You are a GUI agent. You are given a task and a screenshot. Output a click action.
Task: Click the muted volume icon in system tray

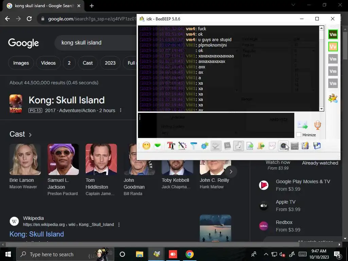(x=282, y=254)
